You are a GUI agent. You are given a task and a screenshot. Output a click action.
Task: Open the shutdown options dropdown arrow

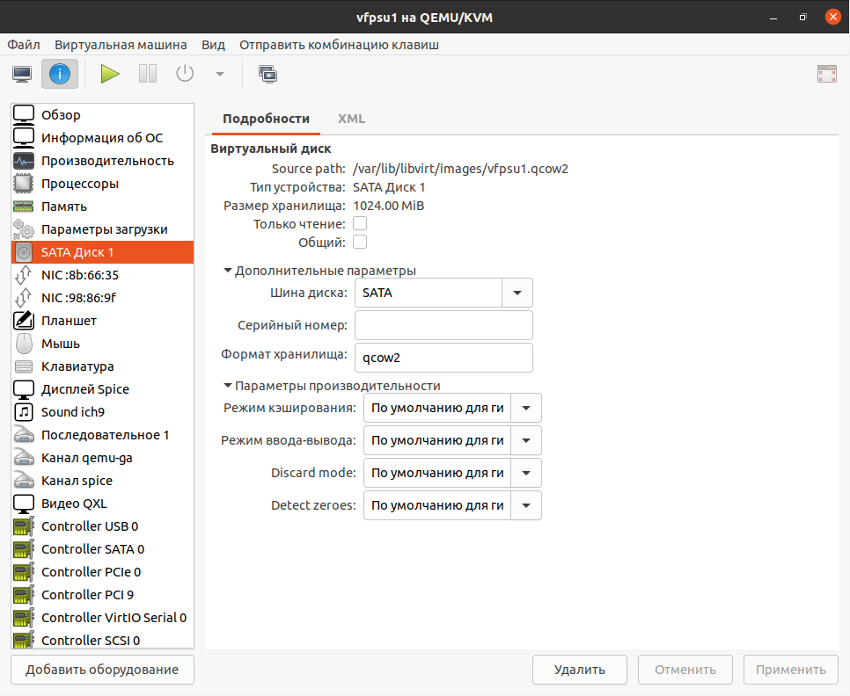click(220, 74)
